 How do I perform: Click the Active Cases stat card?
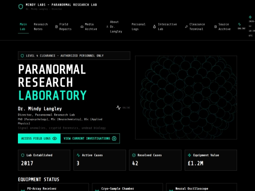[100, 160]
